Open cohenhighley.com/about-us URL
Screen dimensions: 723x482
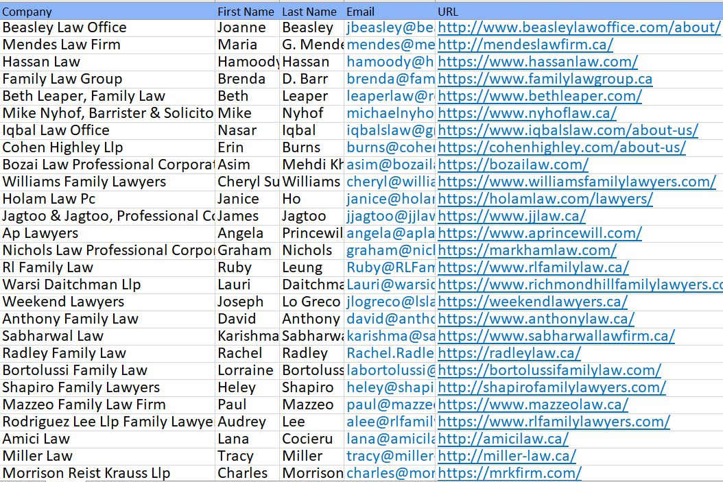click(x=562, y=147)
